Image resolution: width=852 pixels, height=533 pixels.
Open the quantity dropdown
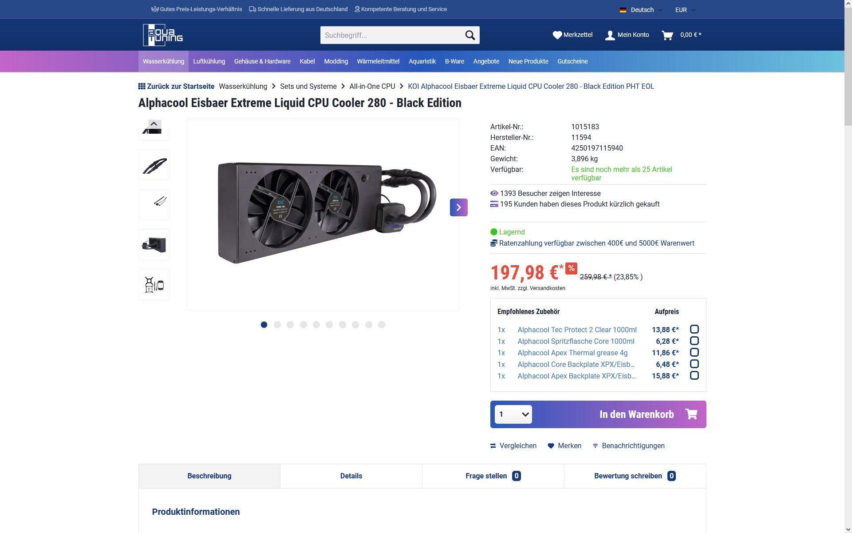[x=513, y=414]
